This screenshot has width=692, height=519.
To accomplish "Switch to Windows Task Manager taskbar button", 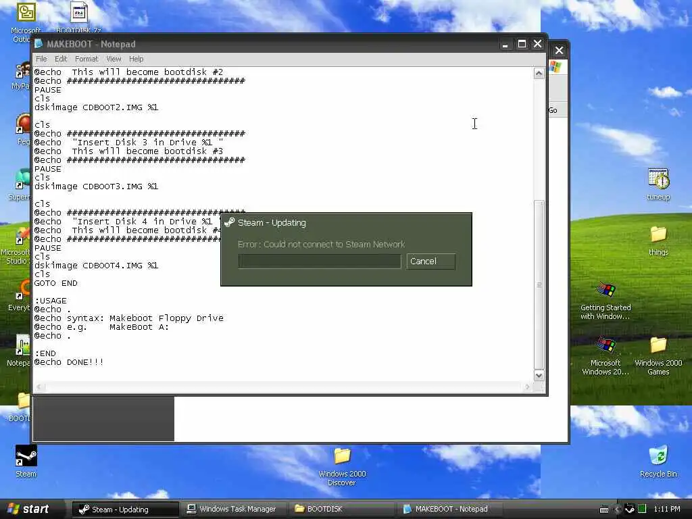I will 233,510.
